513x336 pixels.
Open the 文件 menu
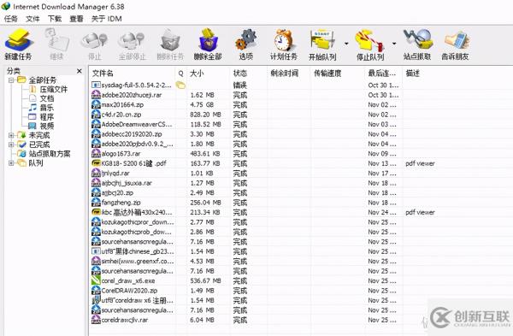32,19
